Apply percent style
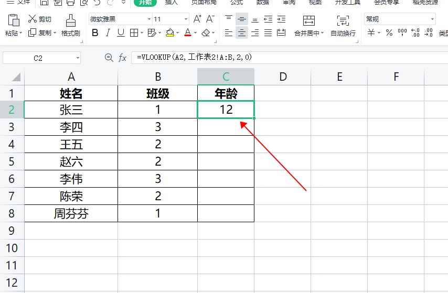The height and width of the screenshot is (293, 448). pyautogui.click(x=389, y=32)
